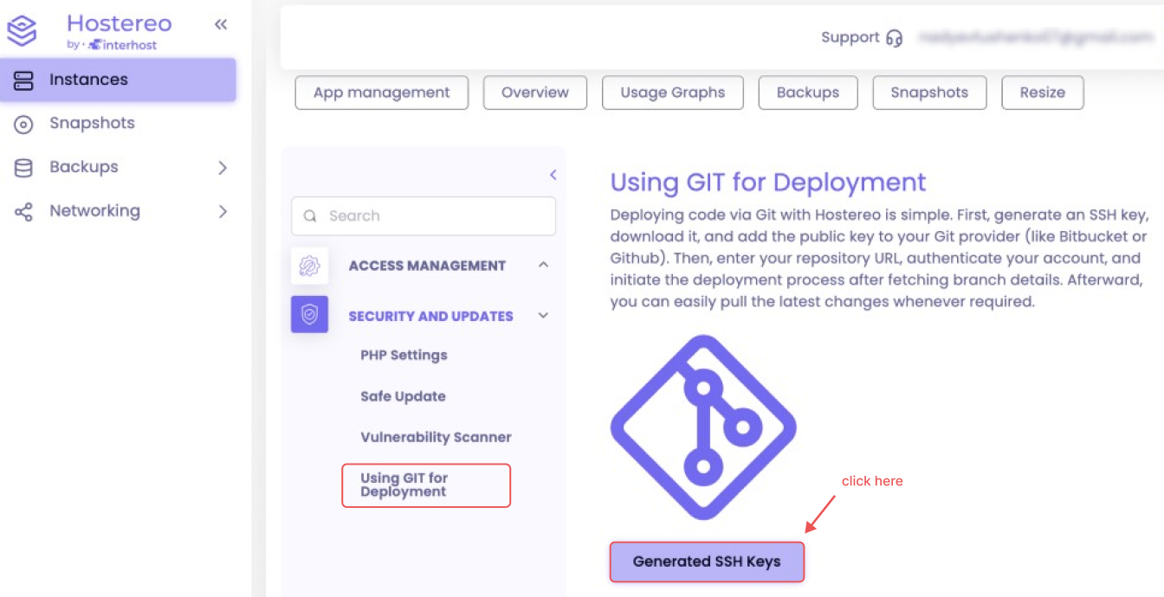Collapse the settings panel left chevron

click(553, 175)
